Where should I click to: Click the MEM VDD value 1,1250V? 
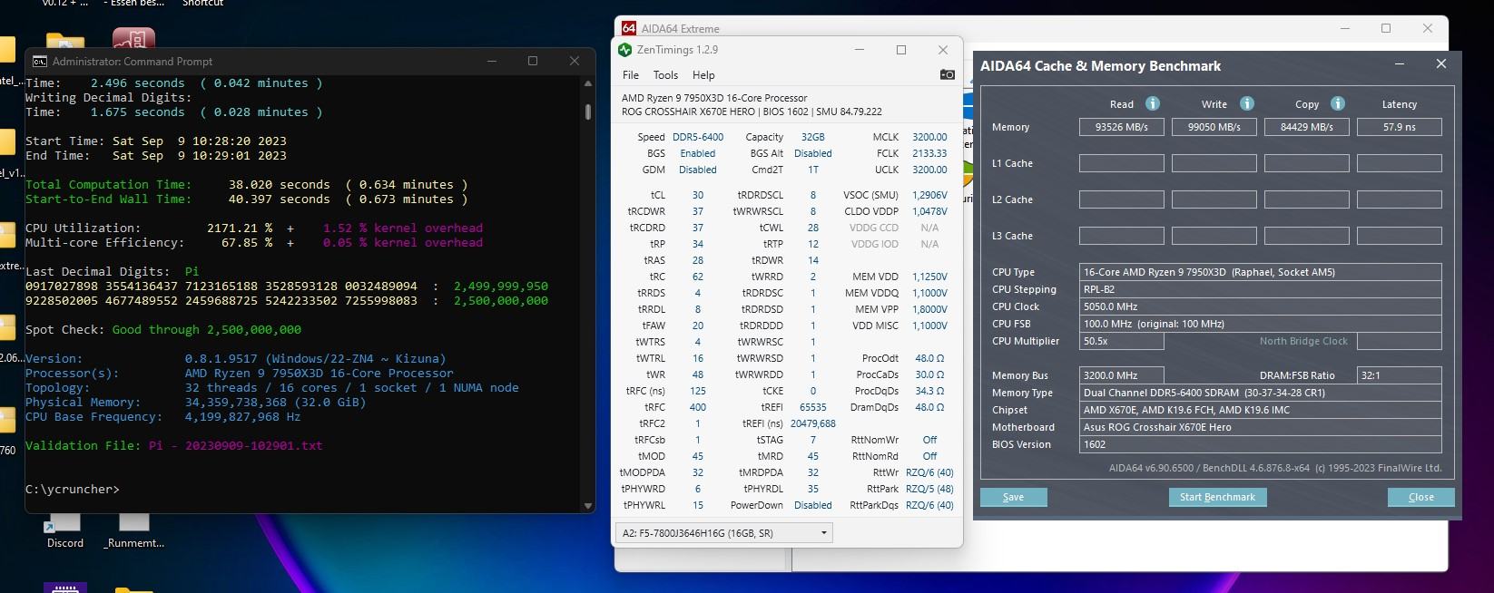coord(929,277)
